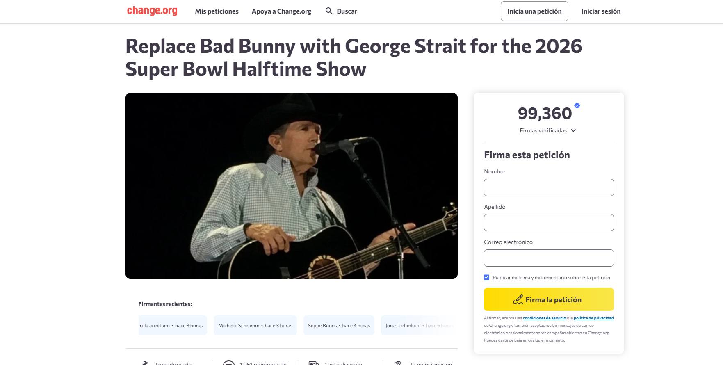Open the condiciones de servicio link
This screenshot has height=365, width=723.
point(544,318)
